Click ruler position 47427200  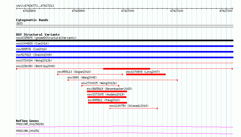(x=226, y=11)
